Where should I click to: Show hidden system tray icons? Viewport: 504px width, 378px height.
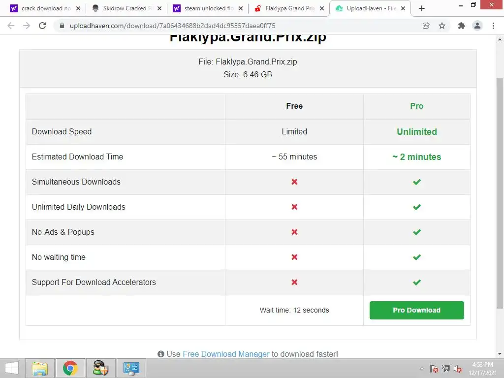point(422,369)
